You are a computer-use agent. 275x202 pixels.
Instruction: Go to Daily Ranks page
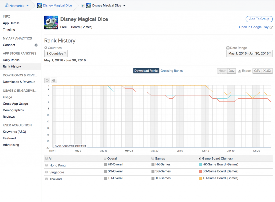click(x=11, y=60)
